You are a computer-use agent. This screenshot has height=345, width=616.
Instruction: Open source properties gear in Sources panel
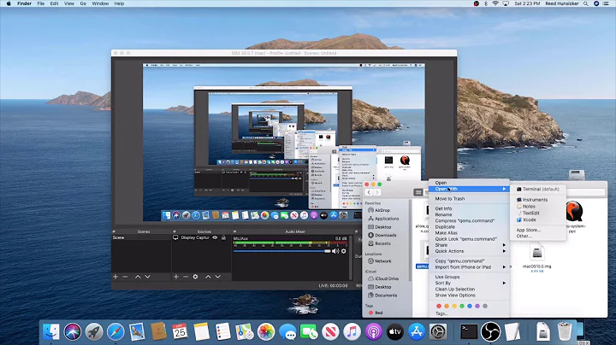coord(195,277)
